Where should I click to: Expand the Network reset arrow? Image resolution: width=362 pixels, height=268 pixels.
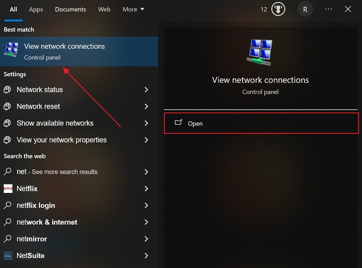click(146, 106)
